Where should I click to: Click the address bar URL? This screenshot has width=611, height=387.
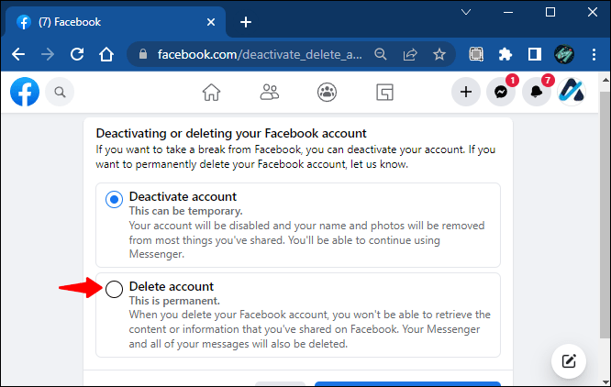[260, 54]
